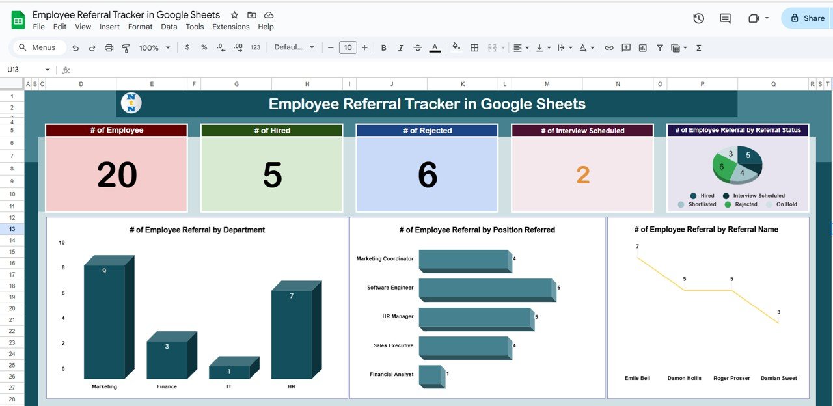Insert a link using the link icon
This screenshot has height=406, width=833.
tap(609, 48)
